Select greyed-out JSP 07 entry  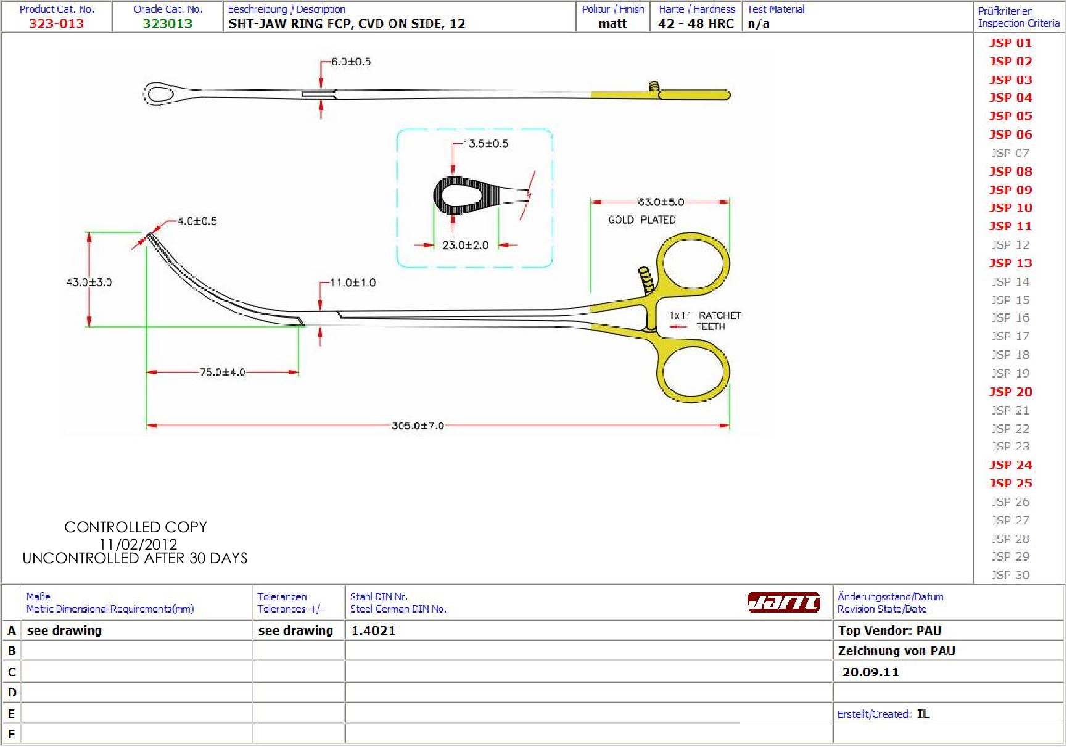pos(1010,153)
